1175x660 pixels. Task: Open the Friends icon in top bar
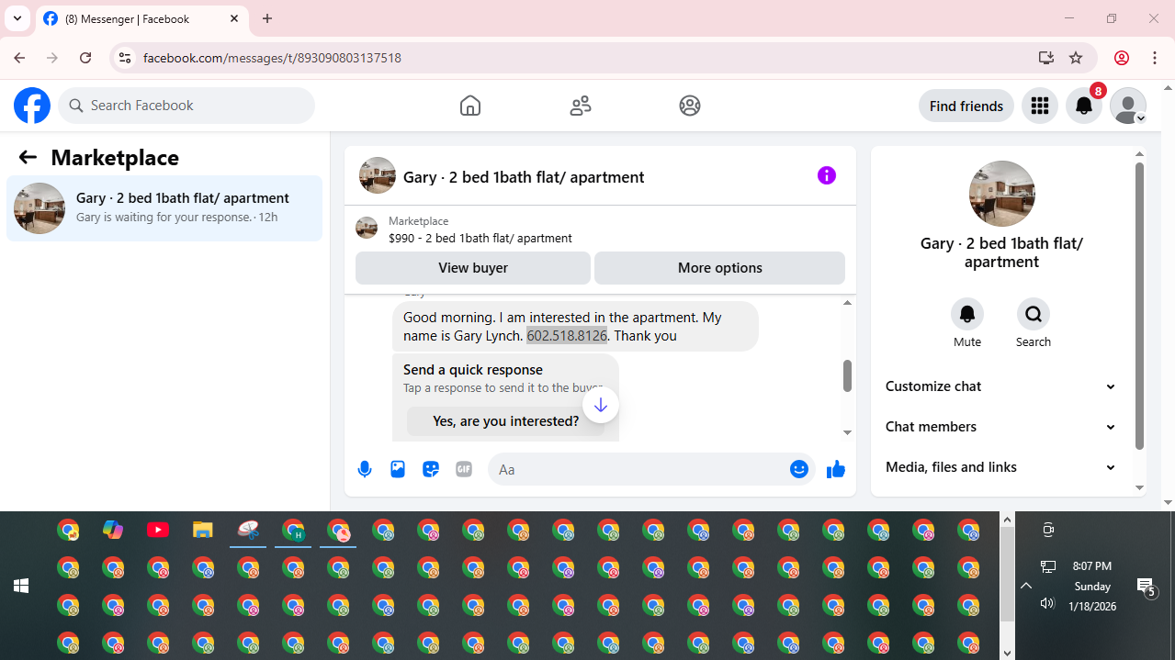(x=581, y=106)
